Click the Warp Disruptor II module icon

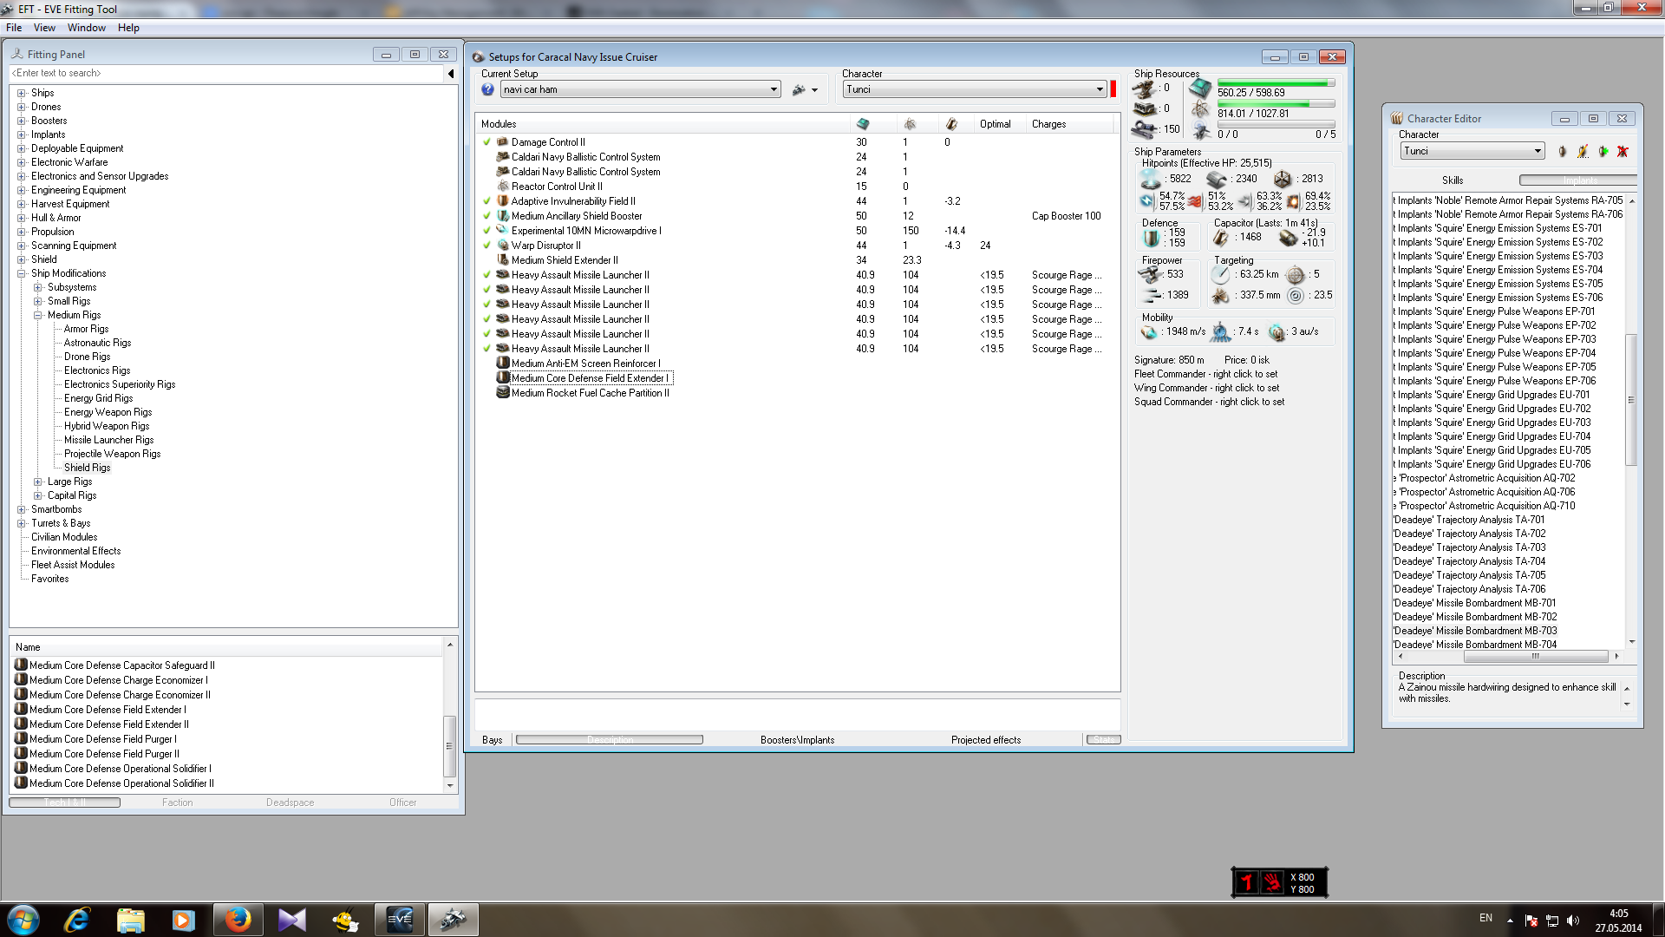[502, 246]
